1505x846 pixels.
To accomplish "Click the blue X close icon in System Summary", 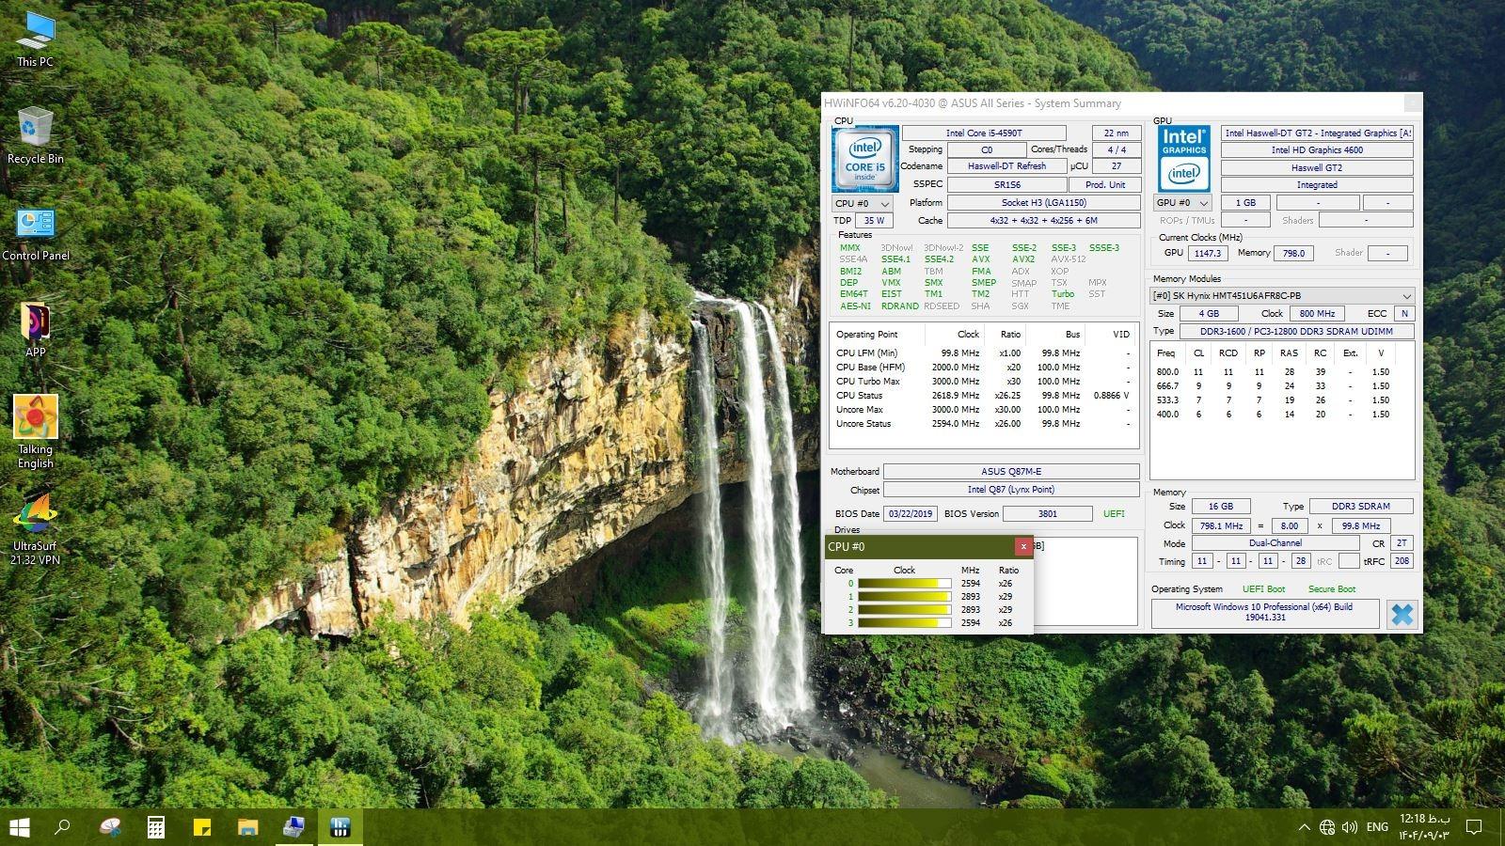I will pos(1402,614).
